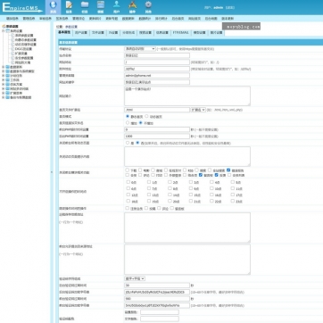
Task: Click the page icon beside 网站防火墙 in tree
Action: coord(12,62)
